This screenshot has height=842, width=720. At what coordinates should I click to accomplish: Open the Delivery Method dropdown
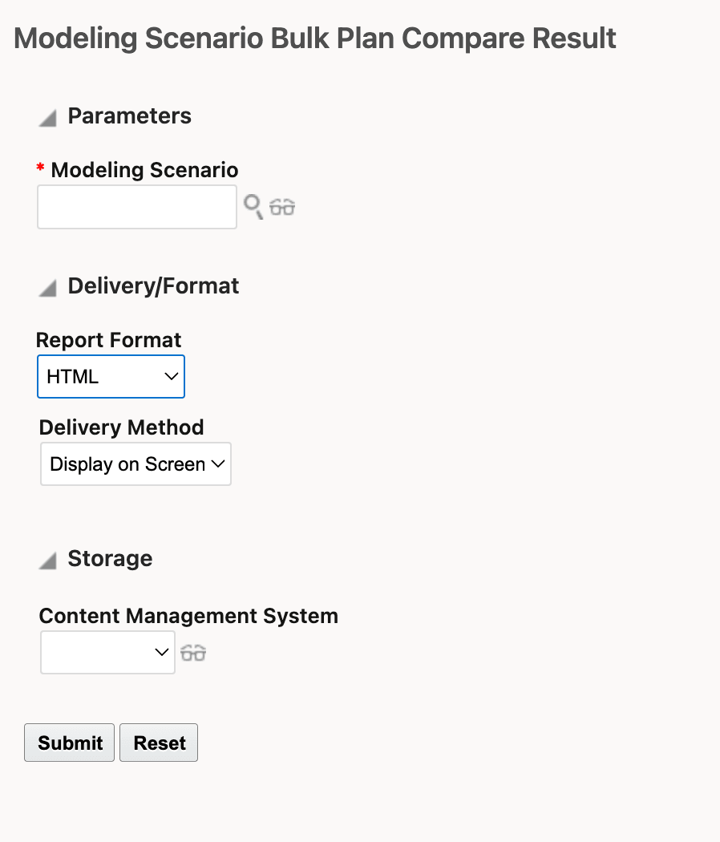136,464
